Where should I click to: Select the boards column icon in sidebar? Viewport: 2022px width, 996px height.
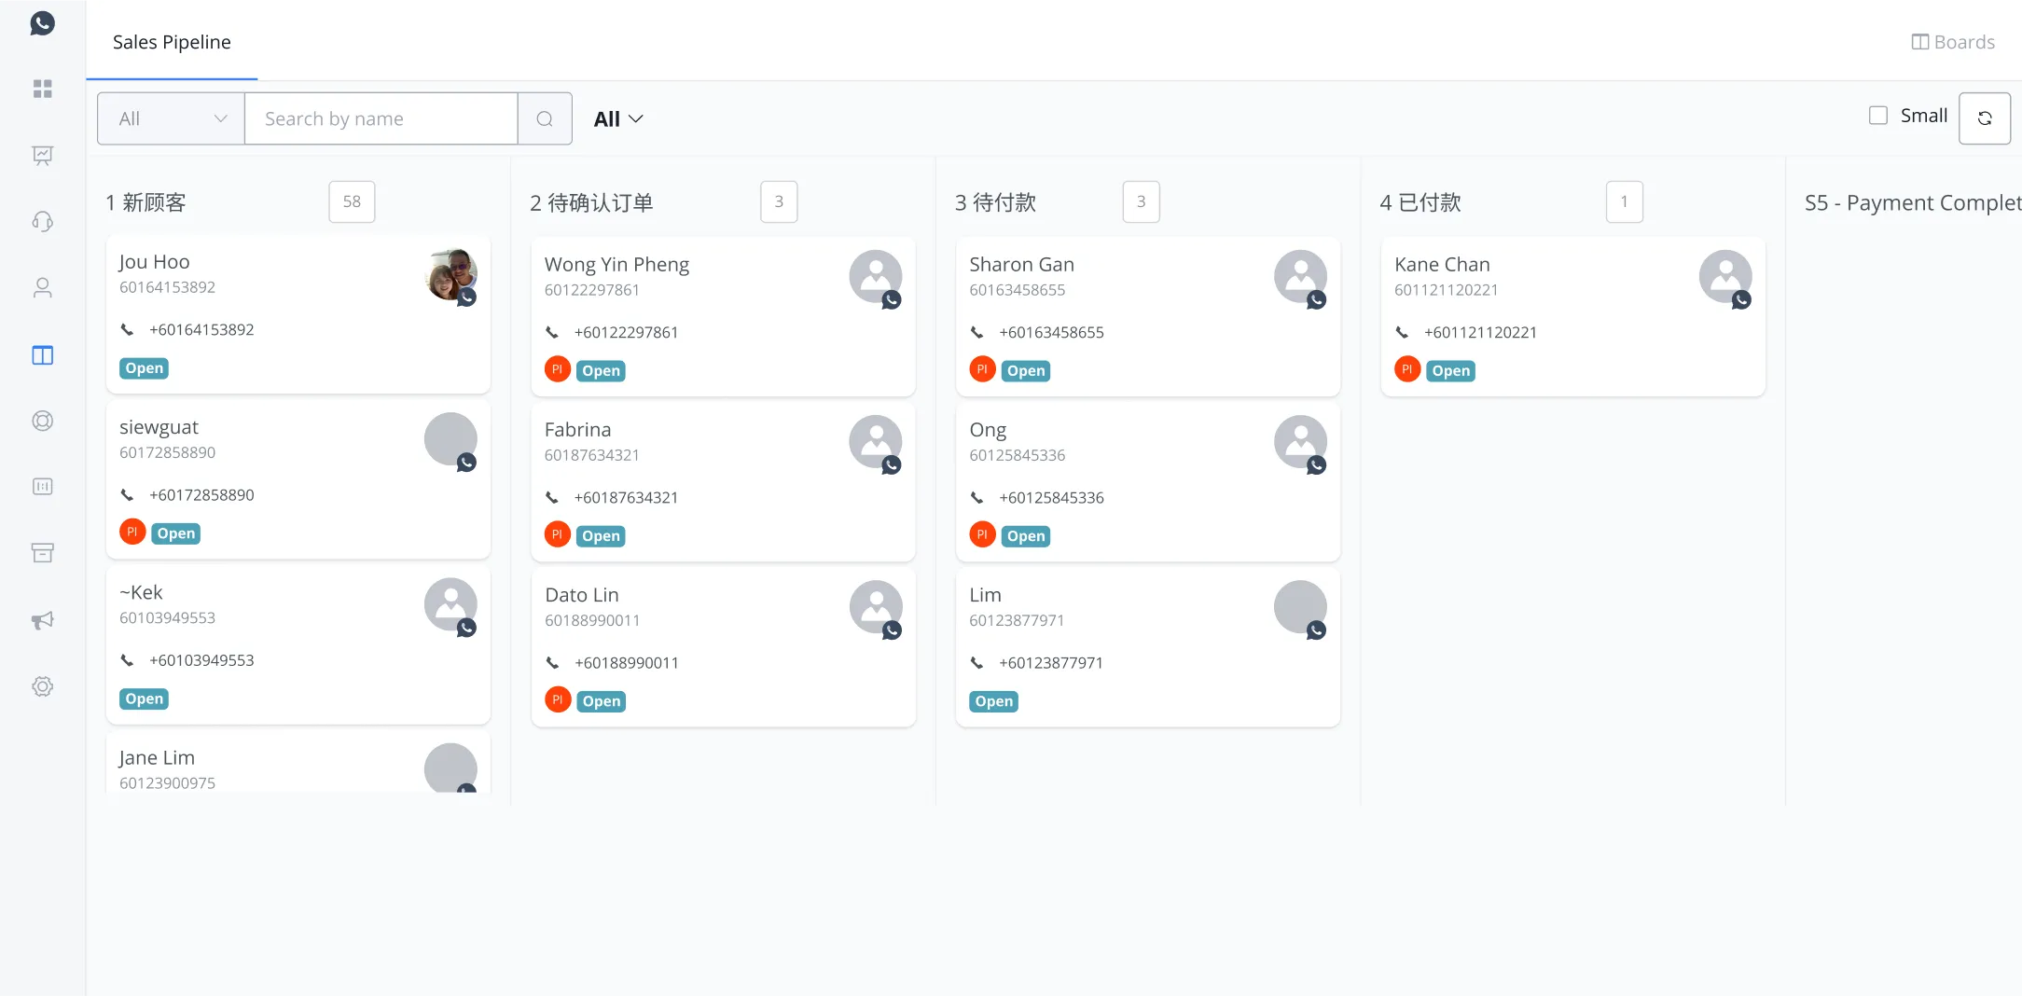[x=42, y=354]
